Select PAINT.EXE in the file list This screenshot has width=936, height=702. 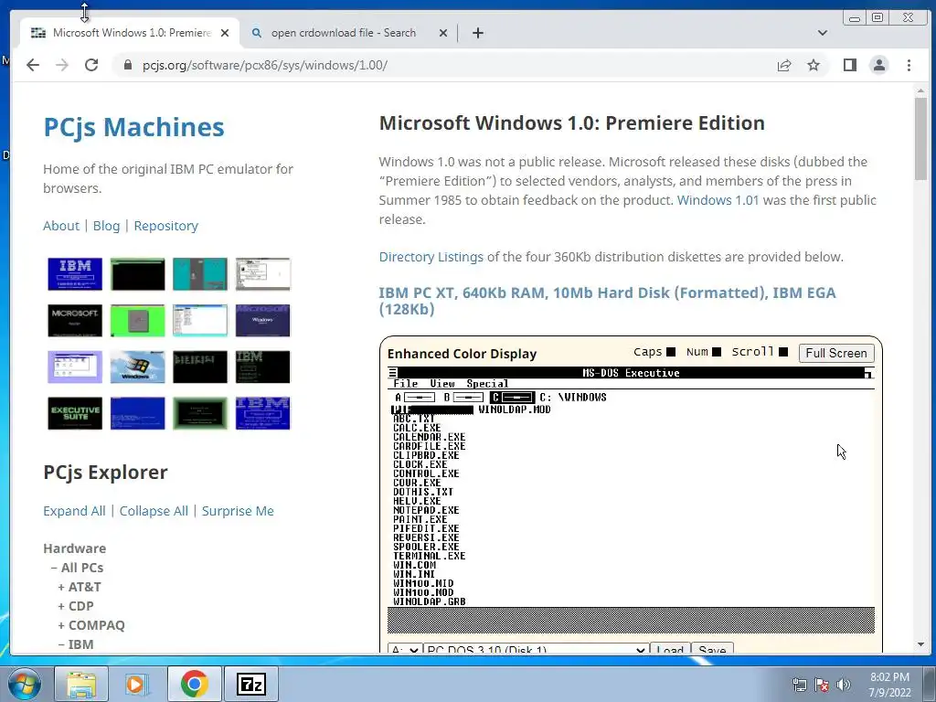pyautogui.click(x=420, y=519)
